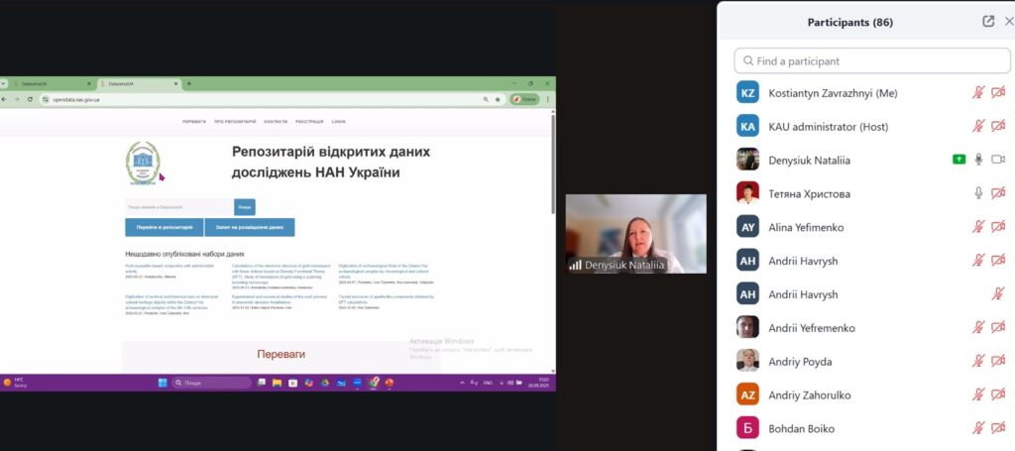Open the Windows Start menu
The height and width of the screenshot is (451, 1015).
coord(162,383)
